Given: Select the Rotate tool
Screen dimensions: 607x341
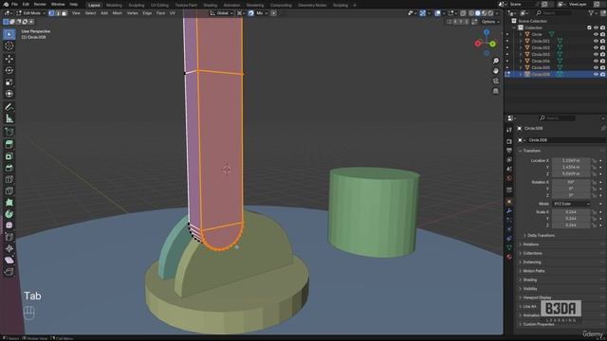Looking at the screenshot, I should coord(9,70).
